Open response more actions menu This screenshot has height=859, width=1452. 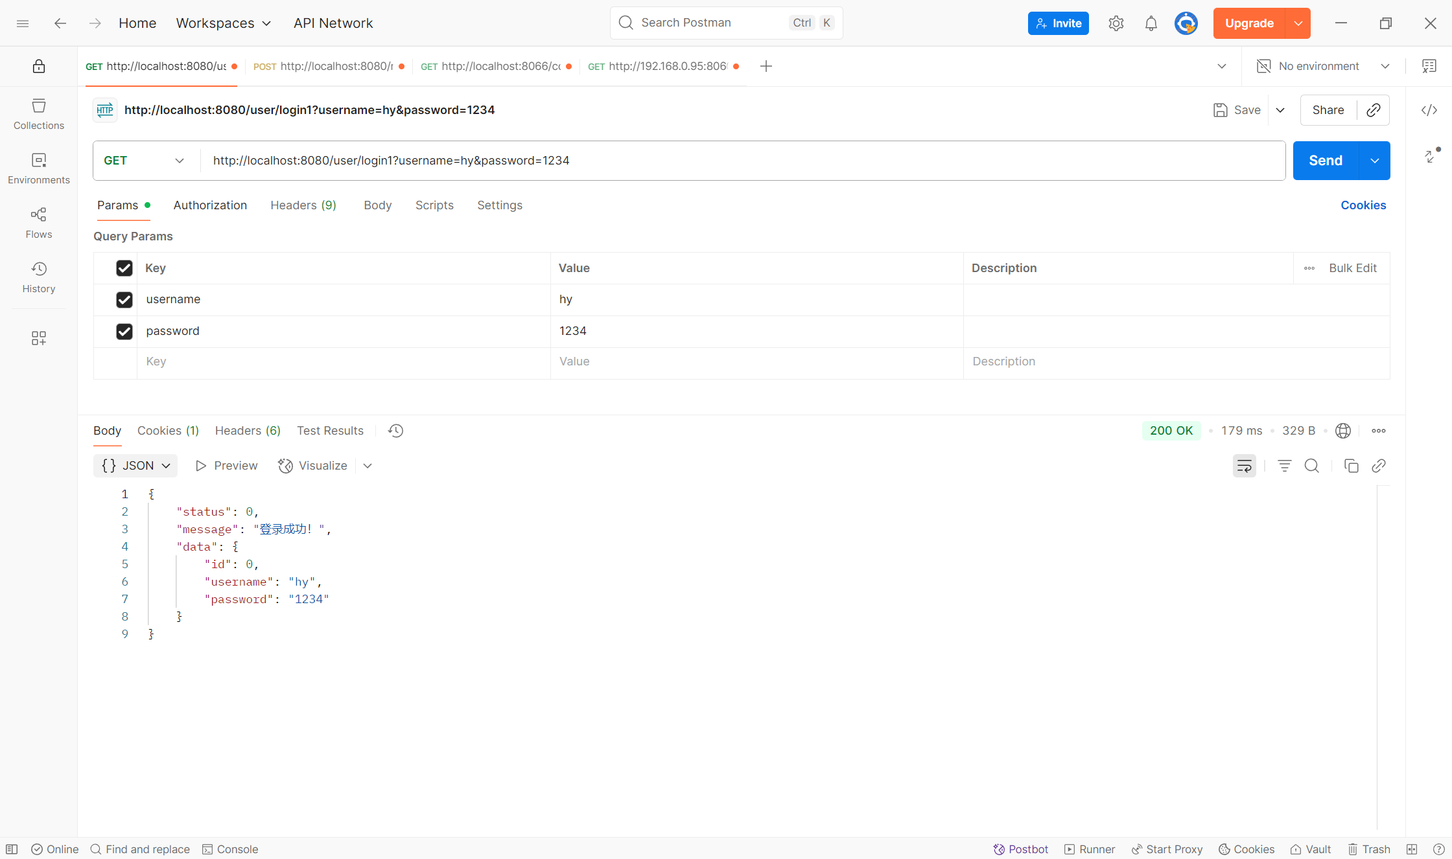tap(1379, 431)
